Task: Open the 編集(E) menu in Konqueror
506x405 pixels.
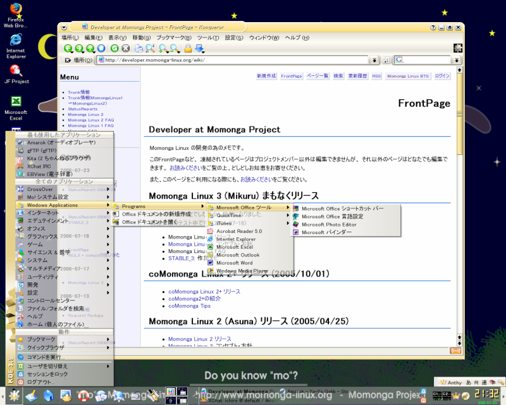Action: tap(93, 38)
